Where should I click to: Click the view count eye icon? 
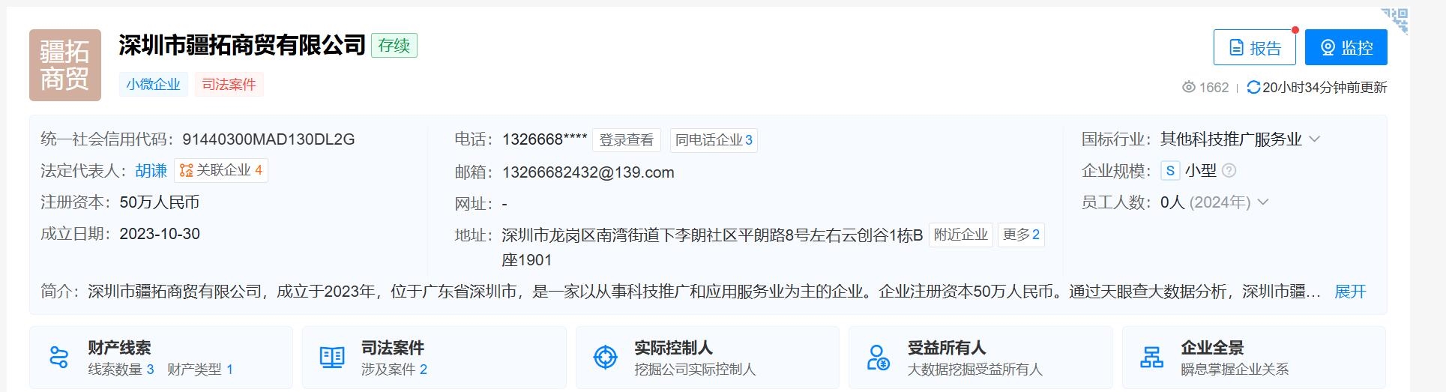[x=1189, y=88]
